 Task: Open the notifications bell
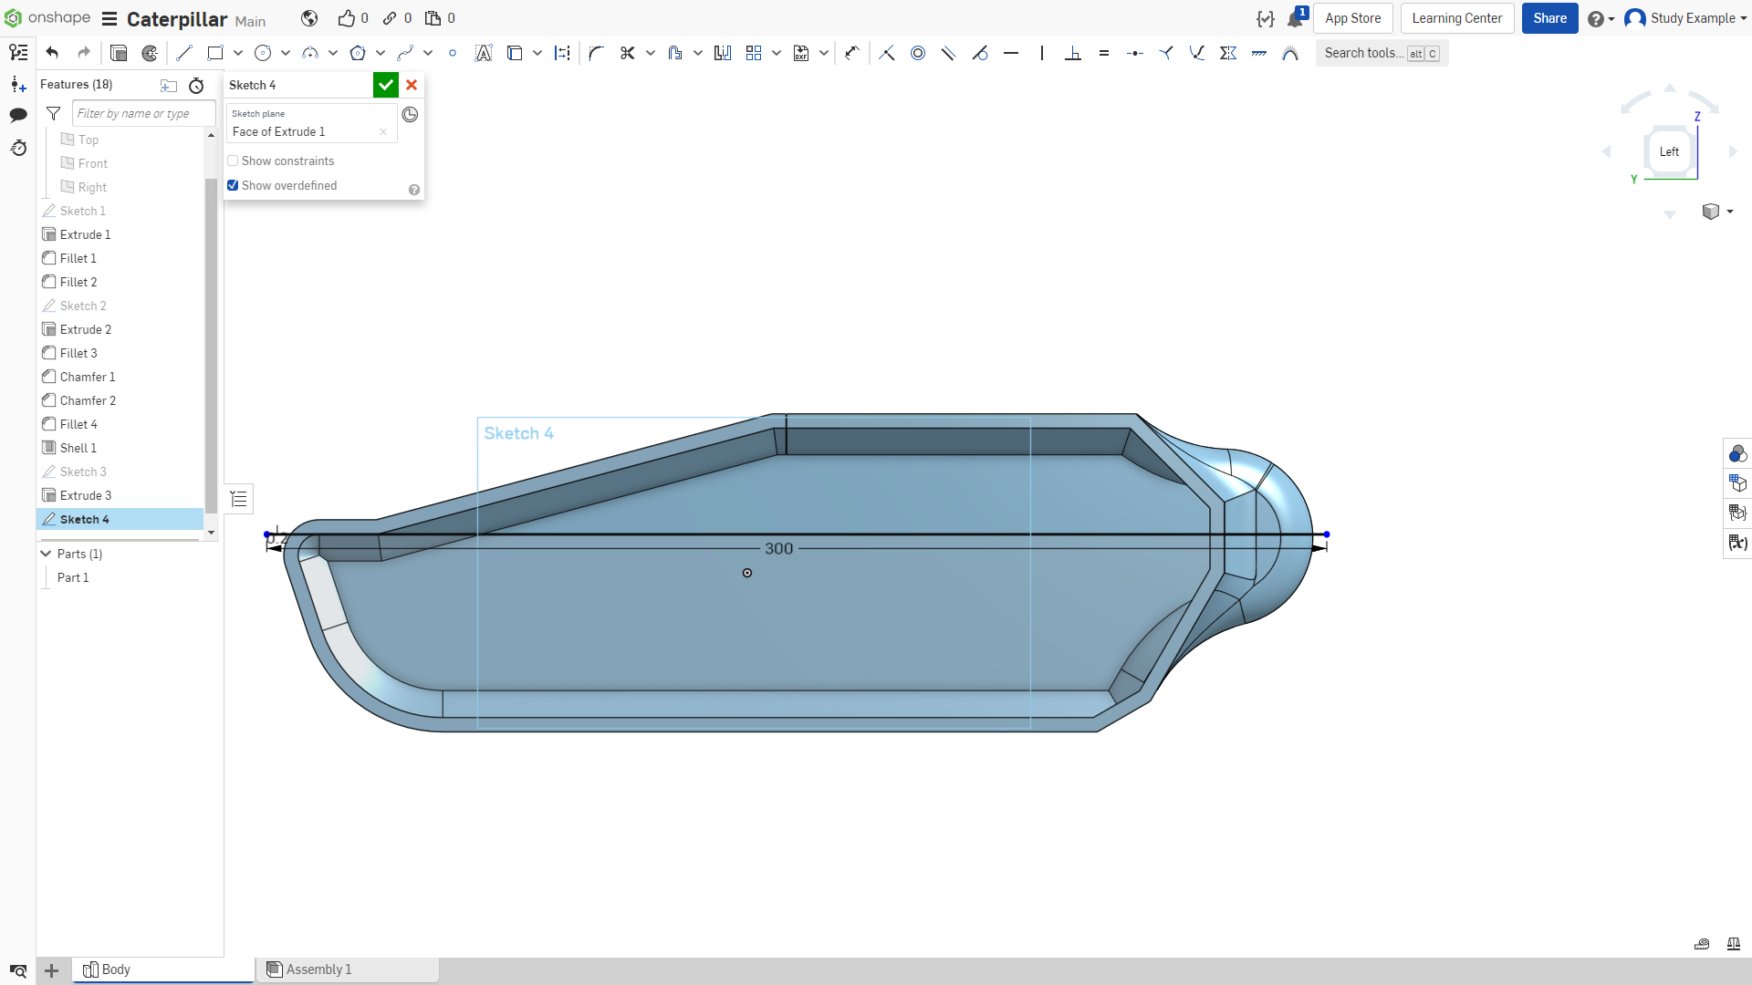pyautogui.click(x=1295, y=18)
